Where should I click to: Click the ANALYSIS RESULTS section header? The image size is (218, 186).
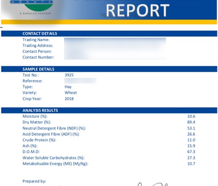(x=40, y=110)
